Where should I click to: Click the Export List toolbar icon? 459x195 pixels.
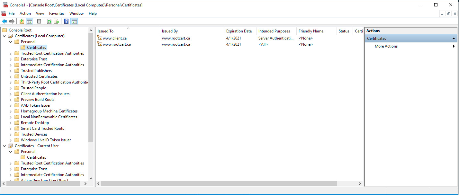pos(57,21)
